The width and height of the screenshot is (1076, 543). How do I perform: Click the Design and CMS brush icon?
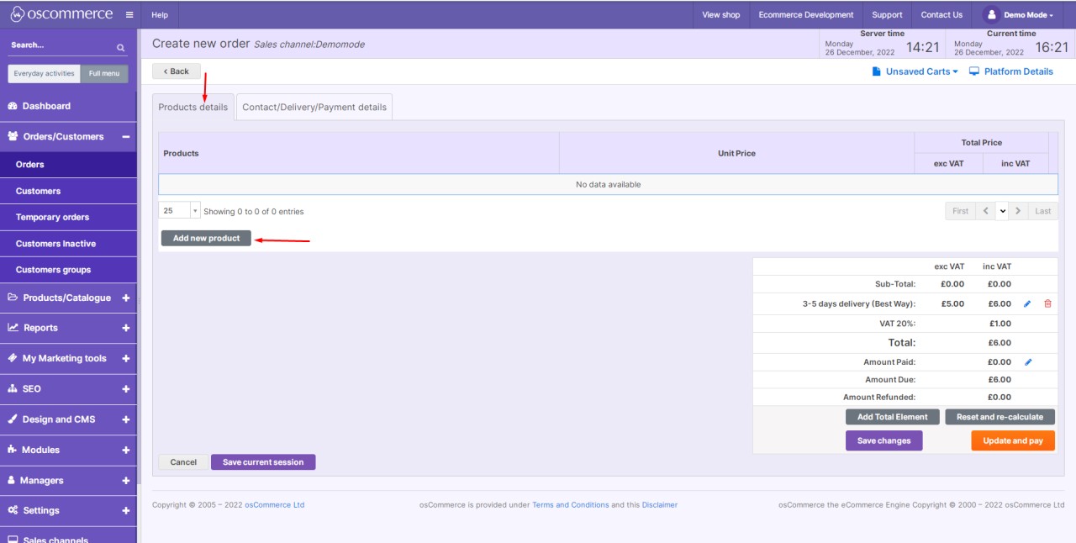(13, 419)
